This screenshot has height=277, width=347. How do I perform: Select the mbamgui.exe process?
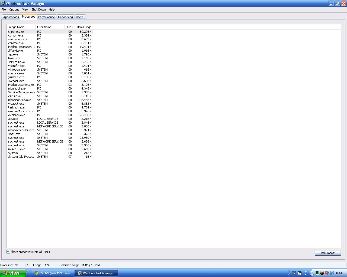(50, 88)
